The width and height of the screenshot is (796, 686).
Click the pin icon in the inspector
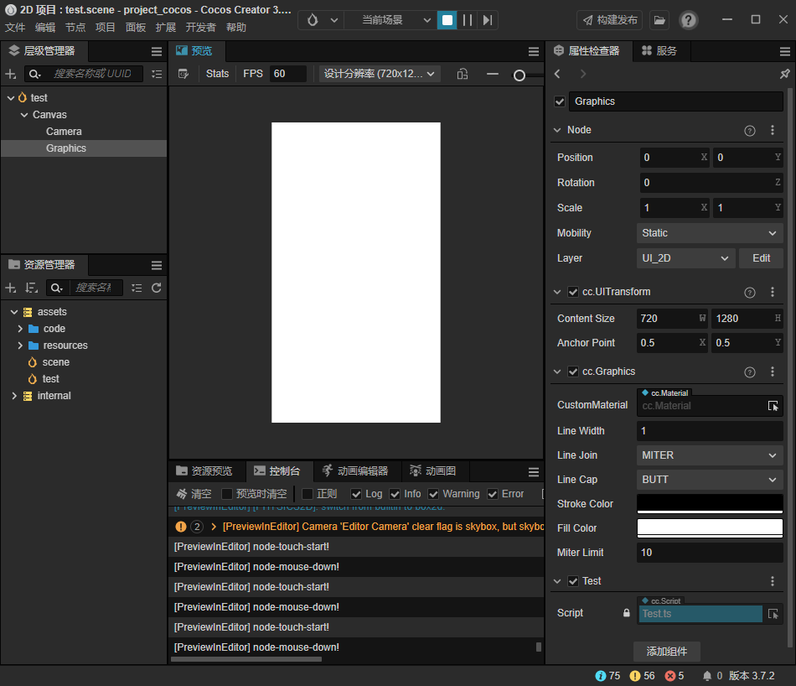pos(784,74)
